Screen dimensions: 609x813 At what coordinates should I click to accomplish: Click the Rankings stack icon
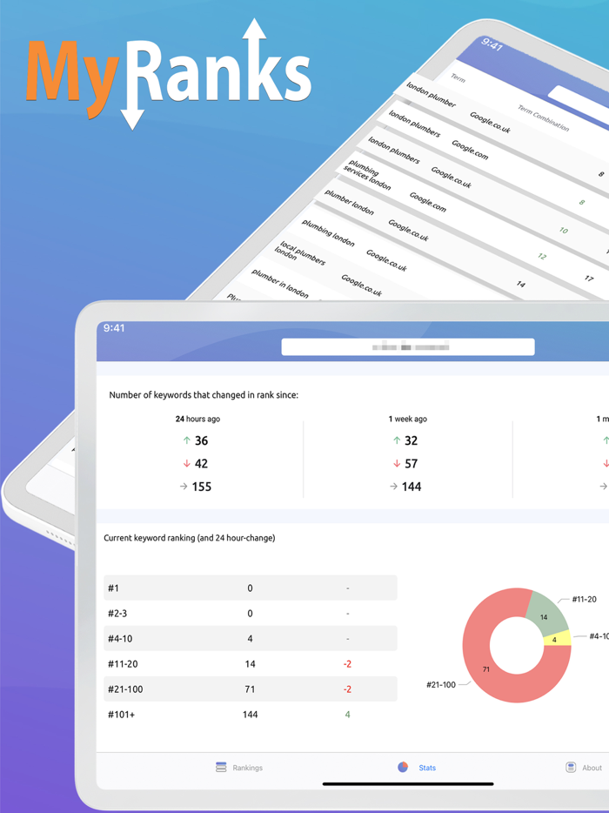[x=221, y=768]
